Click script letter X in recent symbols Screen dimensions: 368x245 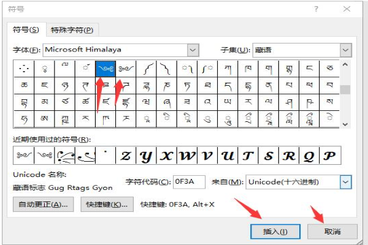coord(167,156)
